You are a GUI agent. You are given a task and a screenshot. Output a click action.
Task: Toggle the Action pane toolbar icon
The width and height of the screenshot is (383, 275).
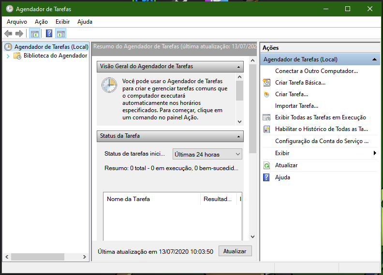[x=60, y=33]
